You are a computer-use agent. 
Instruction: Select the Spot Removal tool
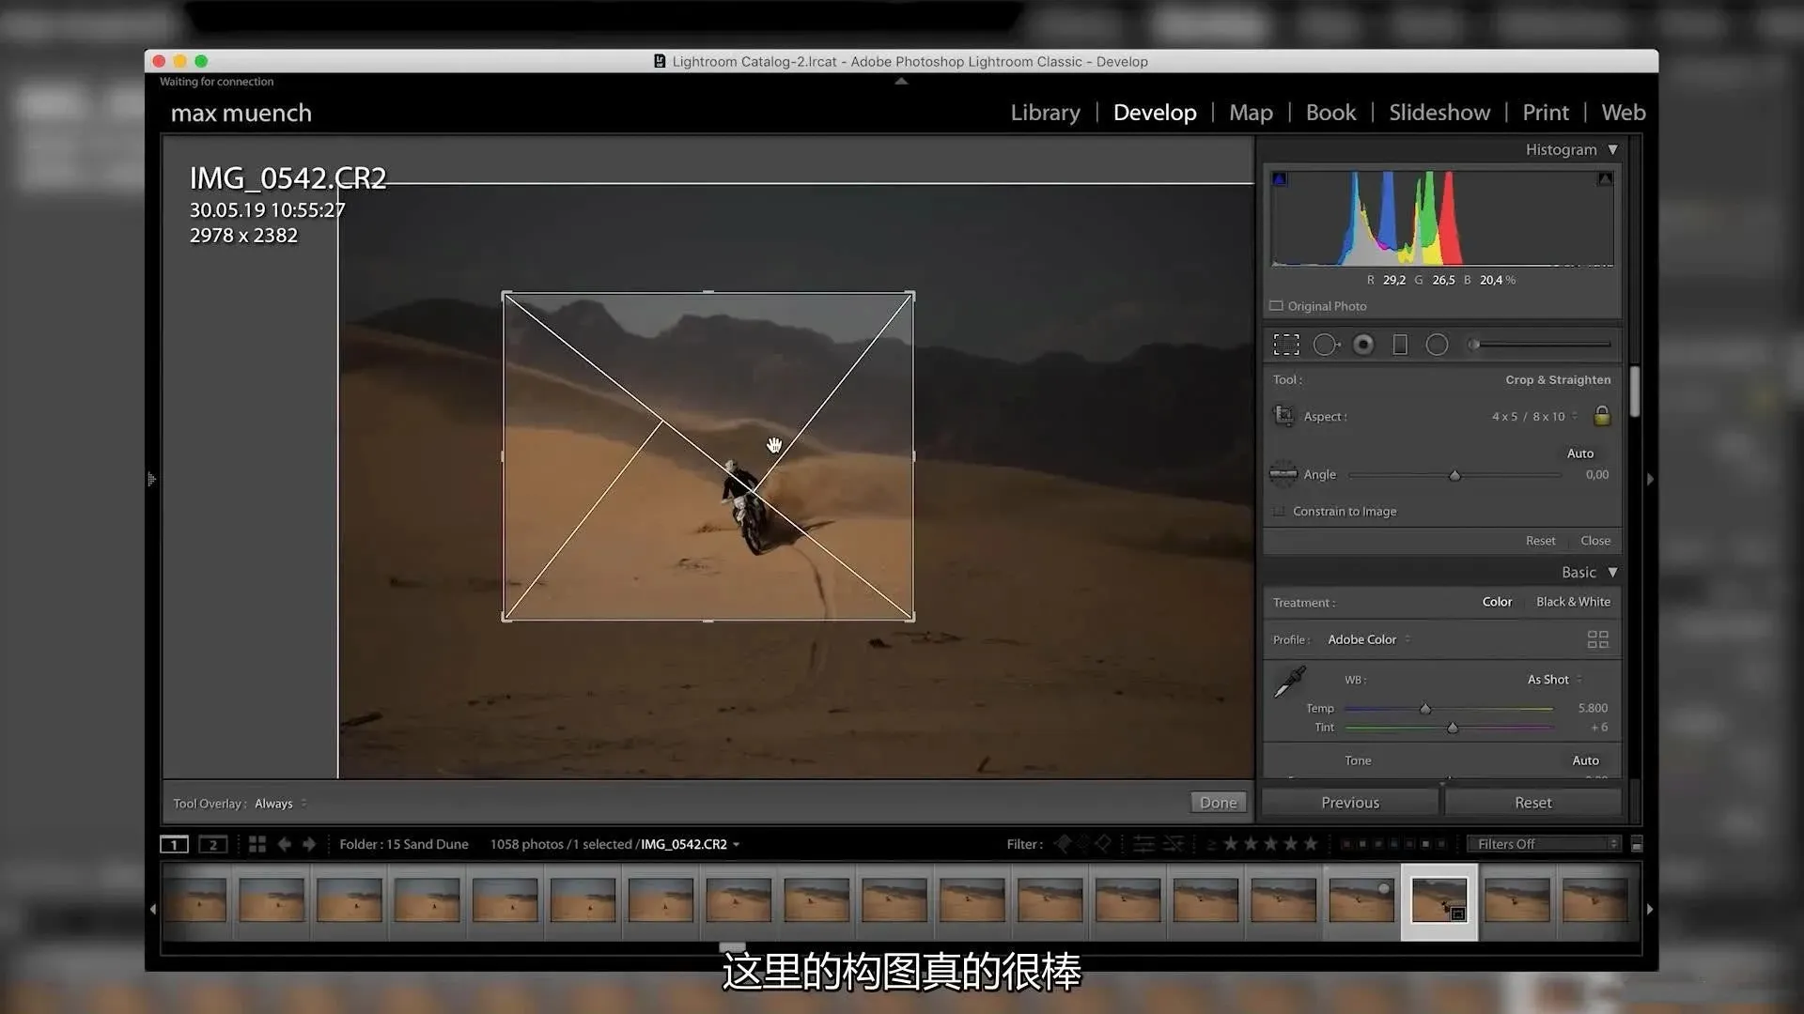coord(1325,345)
